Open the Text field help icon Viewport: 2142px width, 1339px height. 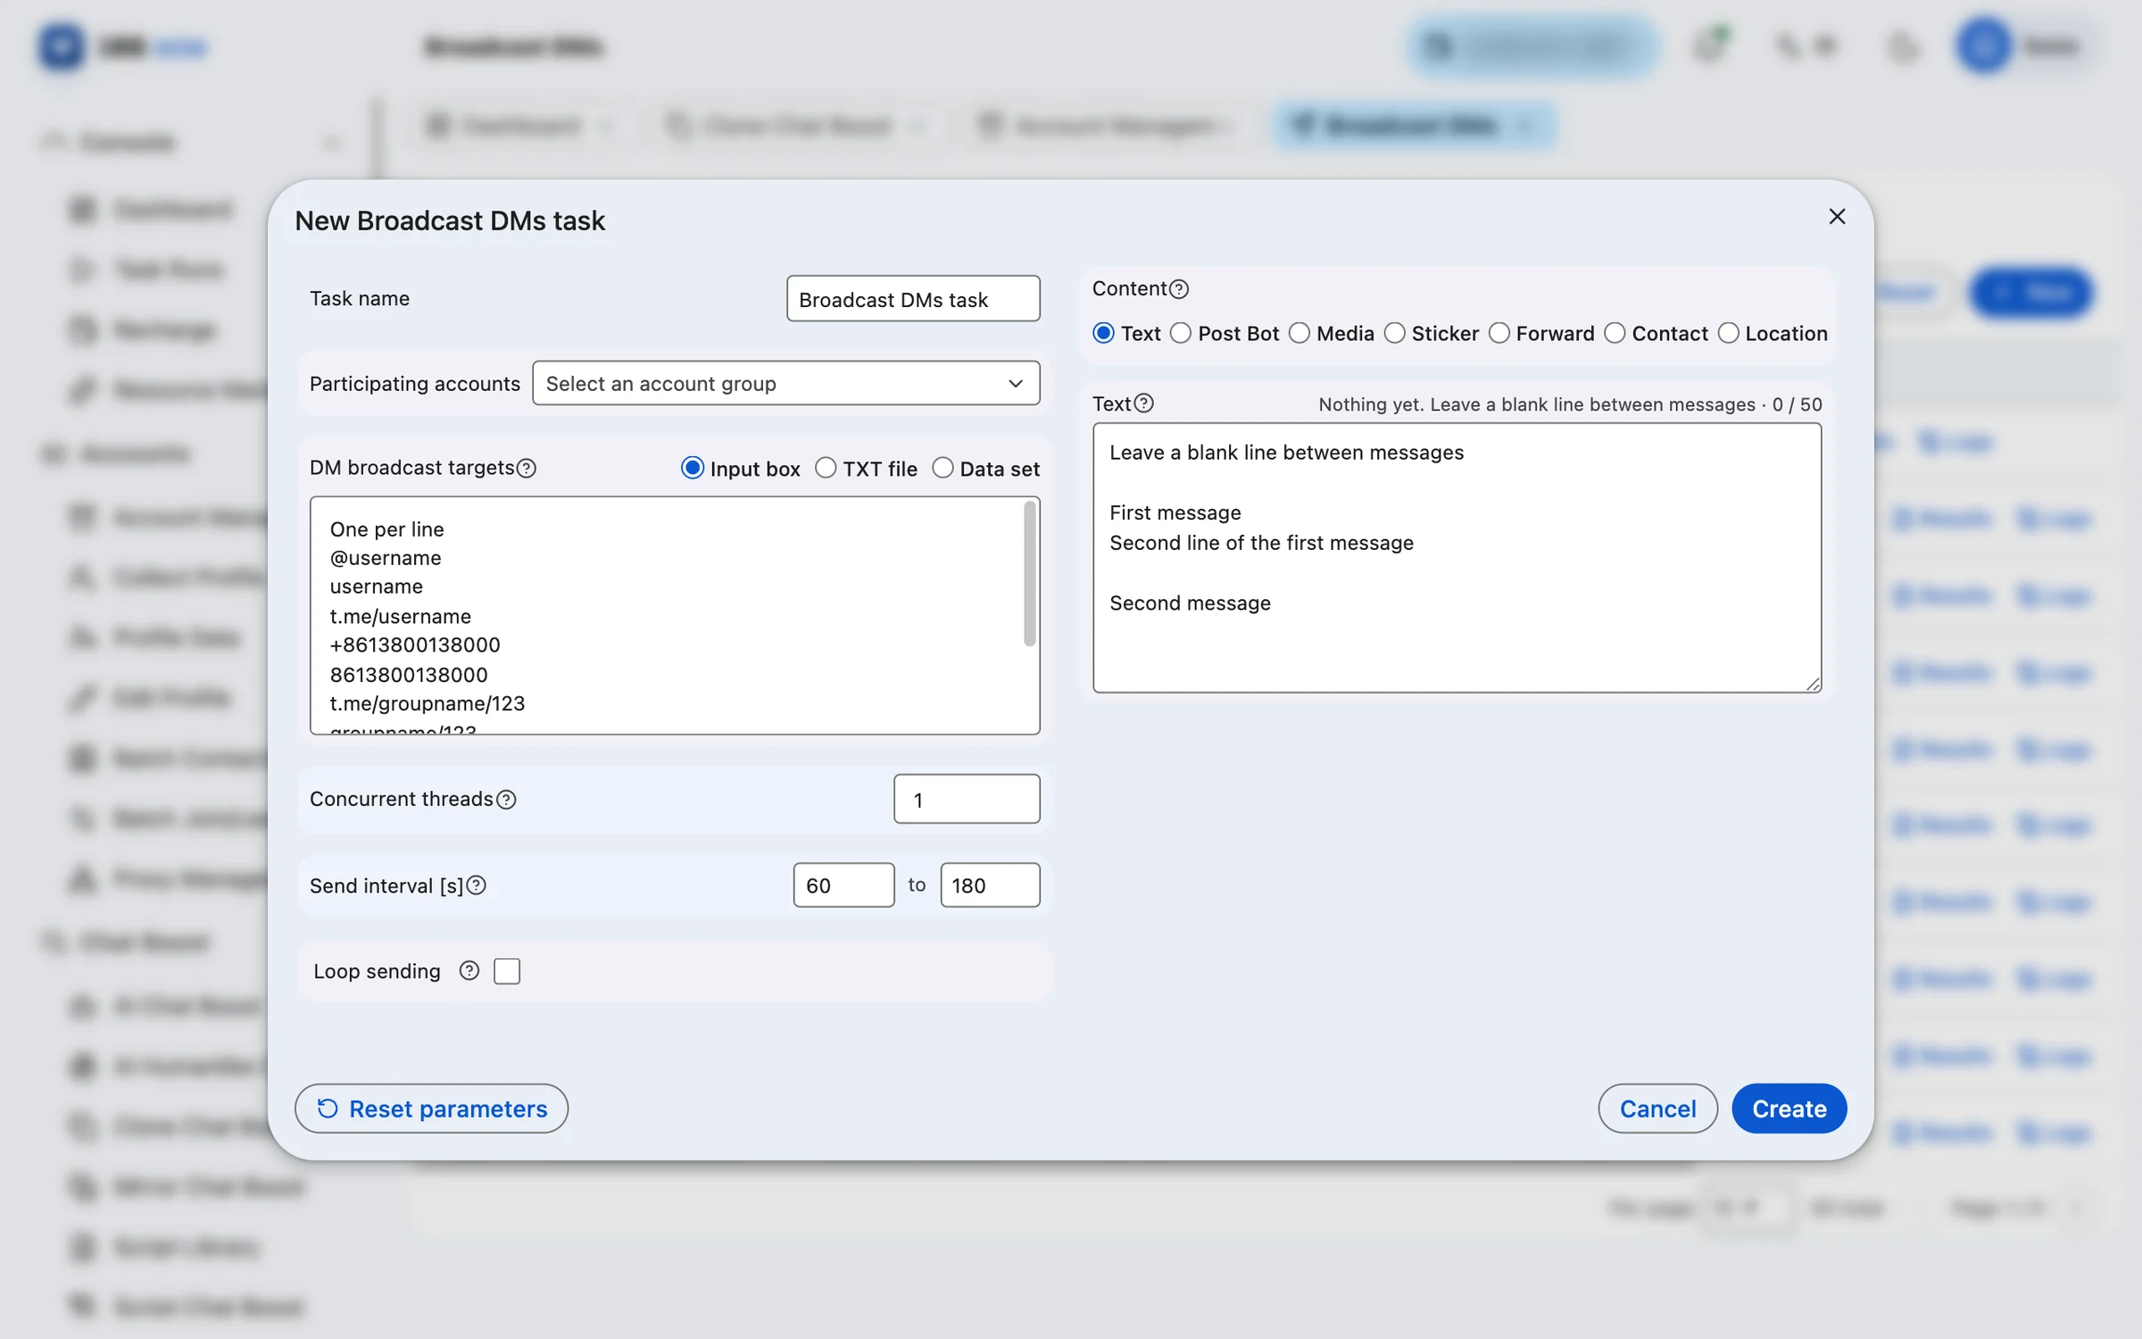(1144, 403)
